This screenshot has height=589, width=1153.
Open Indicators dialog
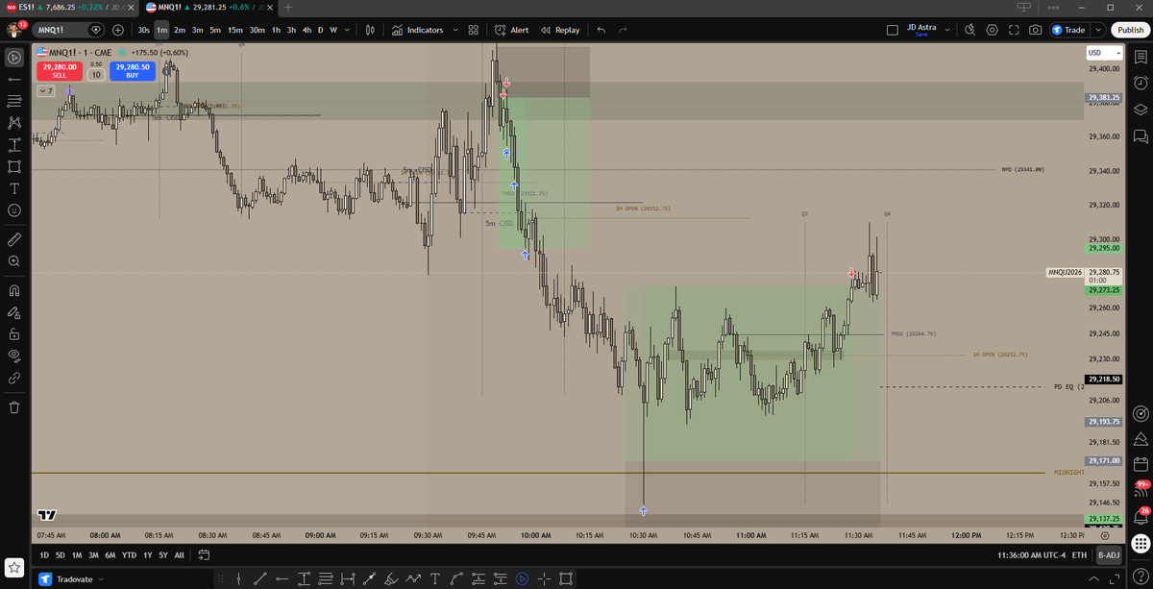click(x=418, y=30)
